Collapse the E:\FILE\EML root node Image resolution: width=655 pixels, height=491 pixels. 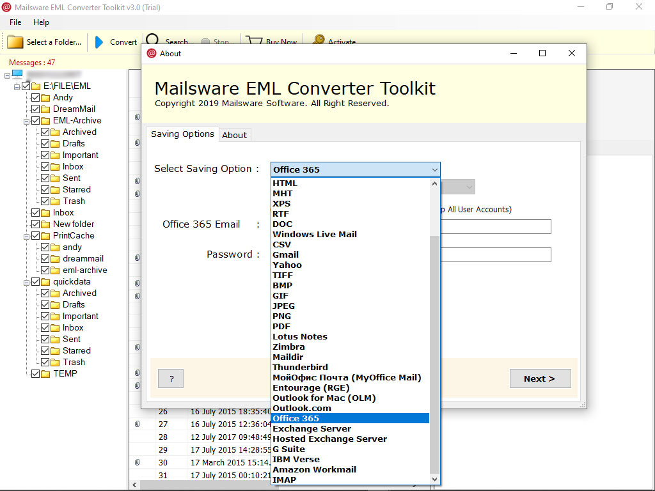(x=17, y=87)
